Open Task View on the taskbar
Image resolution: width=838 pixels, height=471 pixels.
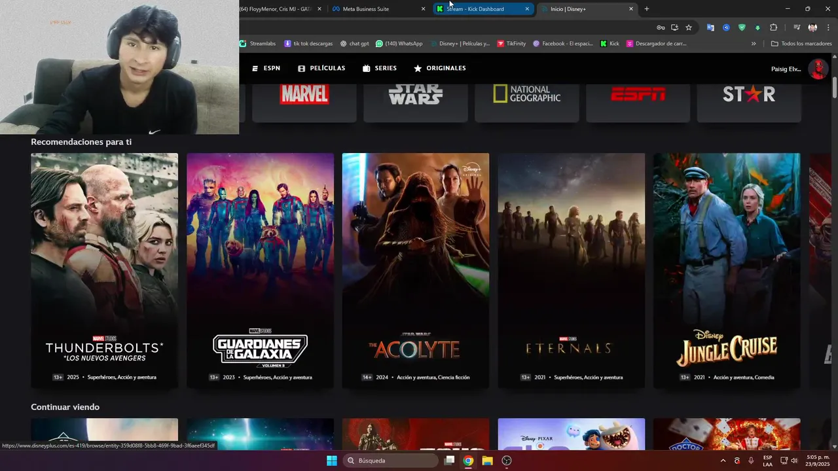click(x=449, y=461)
